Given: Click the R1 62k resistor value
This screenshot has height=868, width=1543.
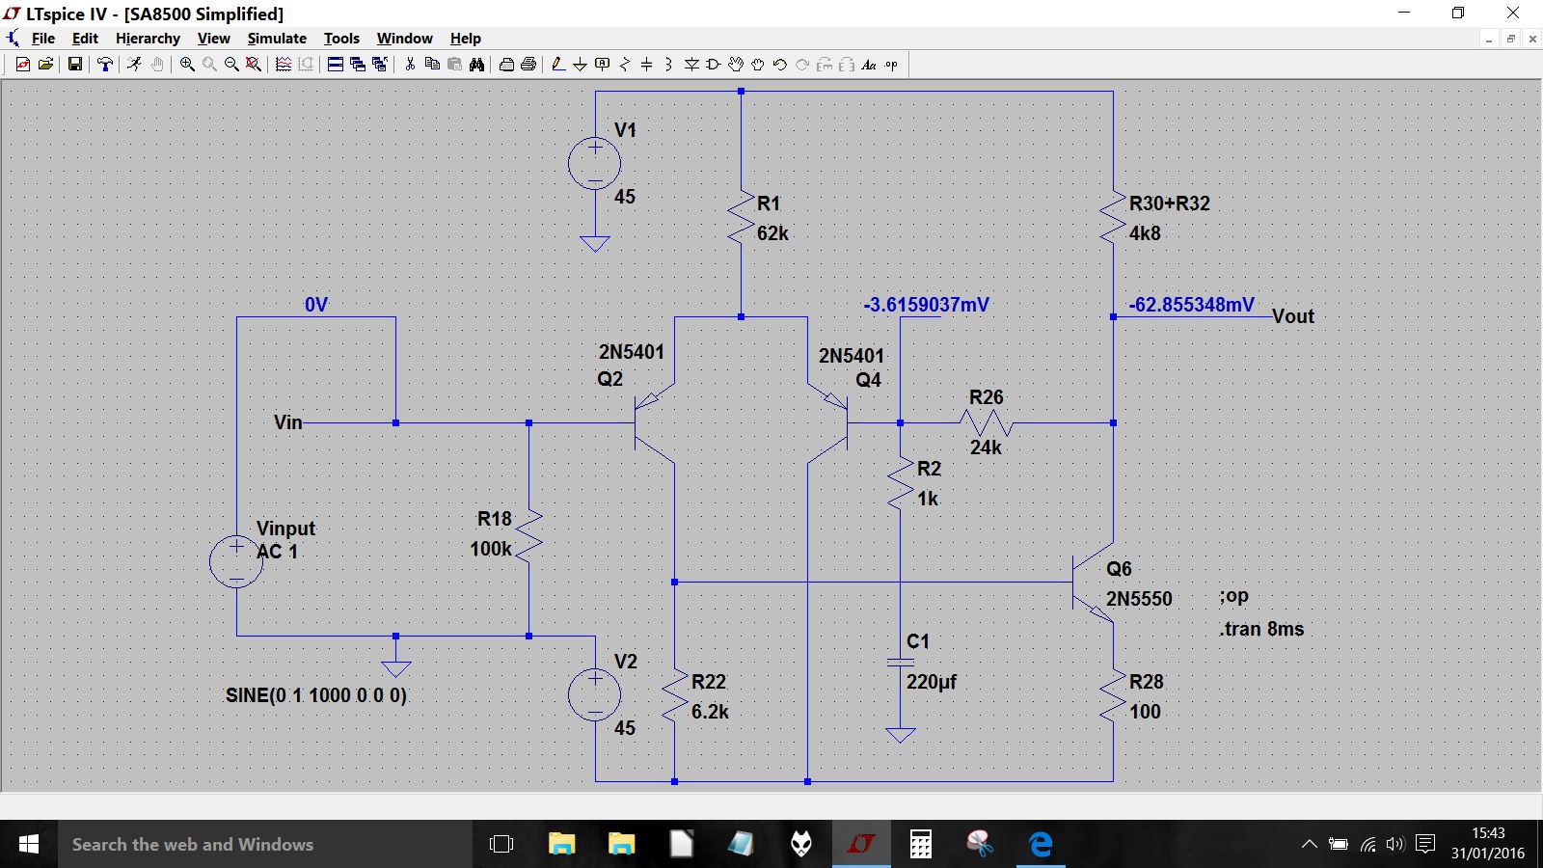Looking at the screenshot, I should coord(772,233).
